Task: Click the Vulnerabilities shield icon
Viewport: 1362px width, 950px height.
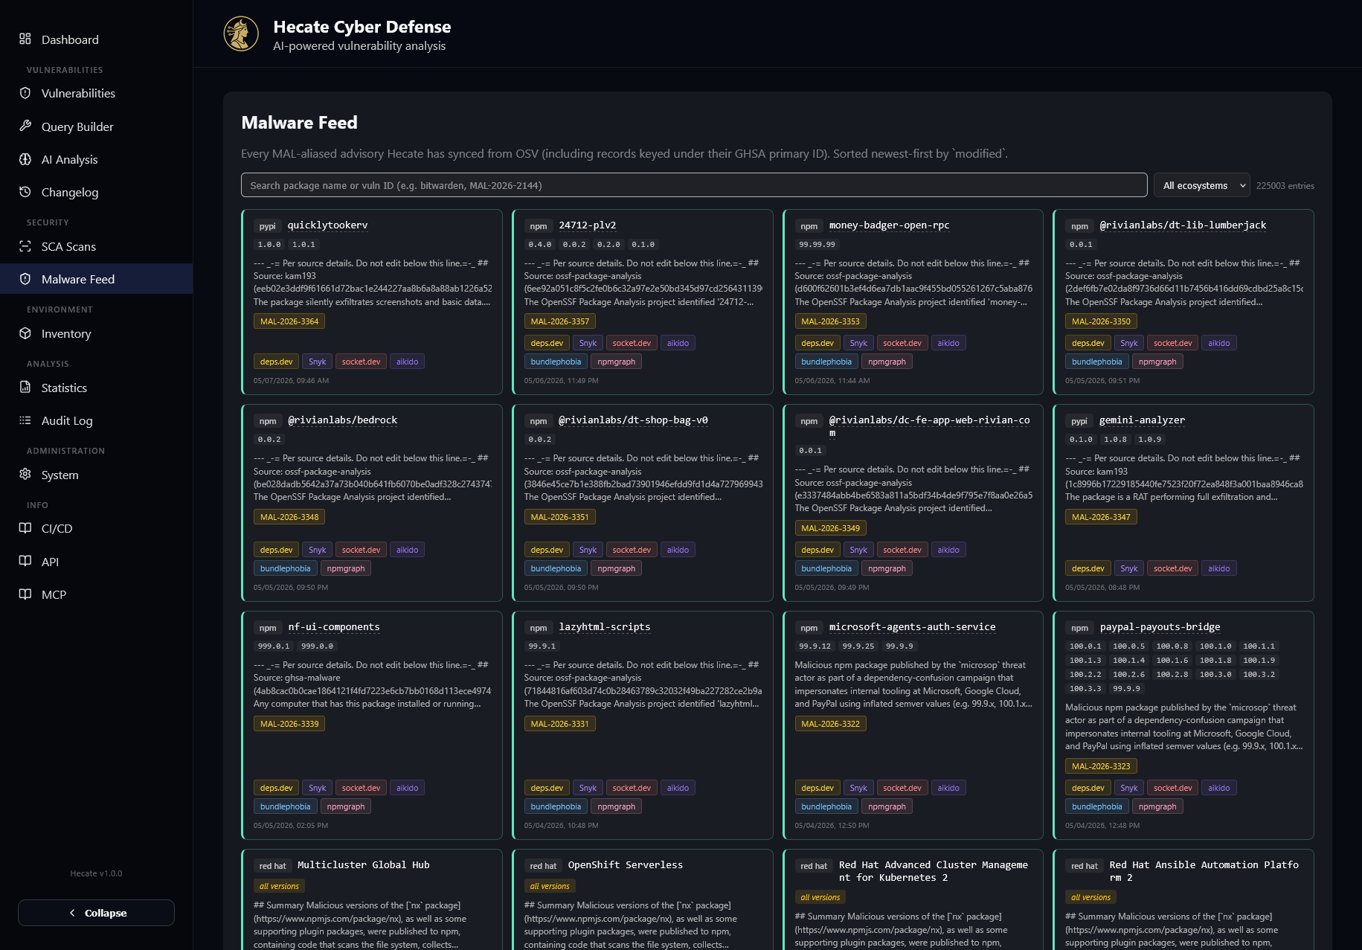Action: (25, 93)
